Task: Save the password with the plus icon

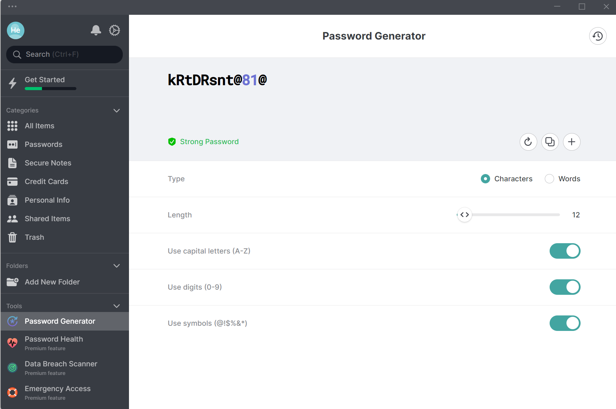Action: (x=572, y=142)
